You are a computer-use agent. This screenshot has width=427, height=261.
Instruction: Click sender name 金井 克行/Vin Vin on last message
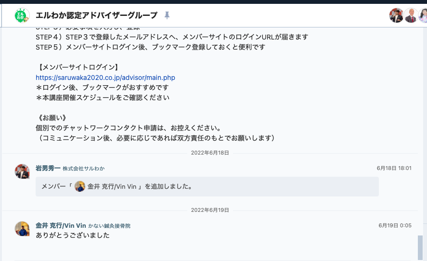tap(61, 225)
